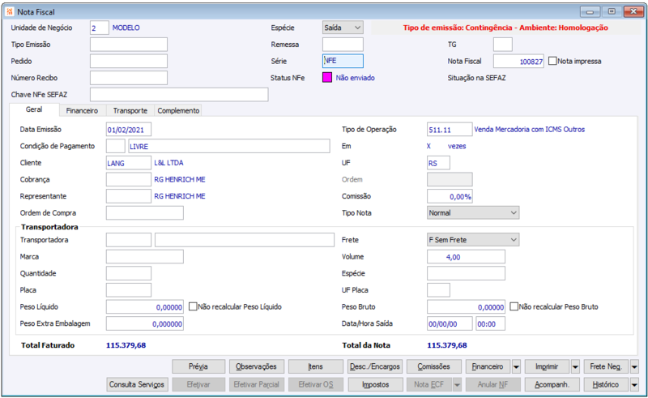Open the Complemento tab

click(x=178, y=110)
